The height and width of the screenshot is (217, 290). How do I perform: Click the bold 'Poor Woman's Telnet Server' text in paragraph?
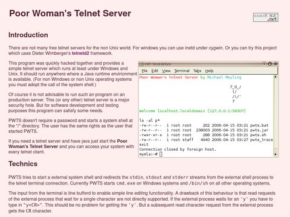pyautogui.click(x=68, y=144)
